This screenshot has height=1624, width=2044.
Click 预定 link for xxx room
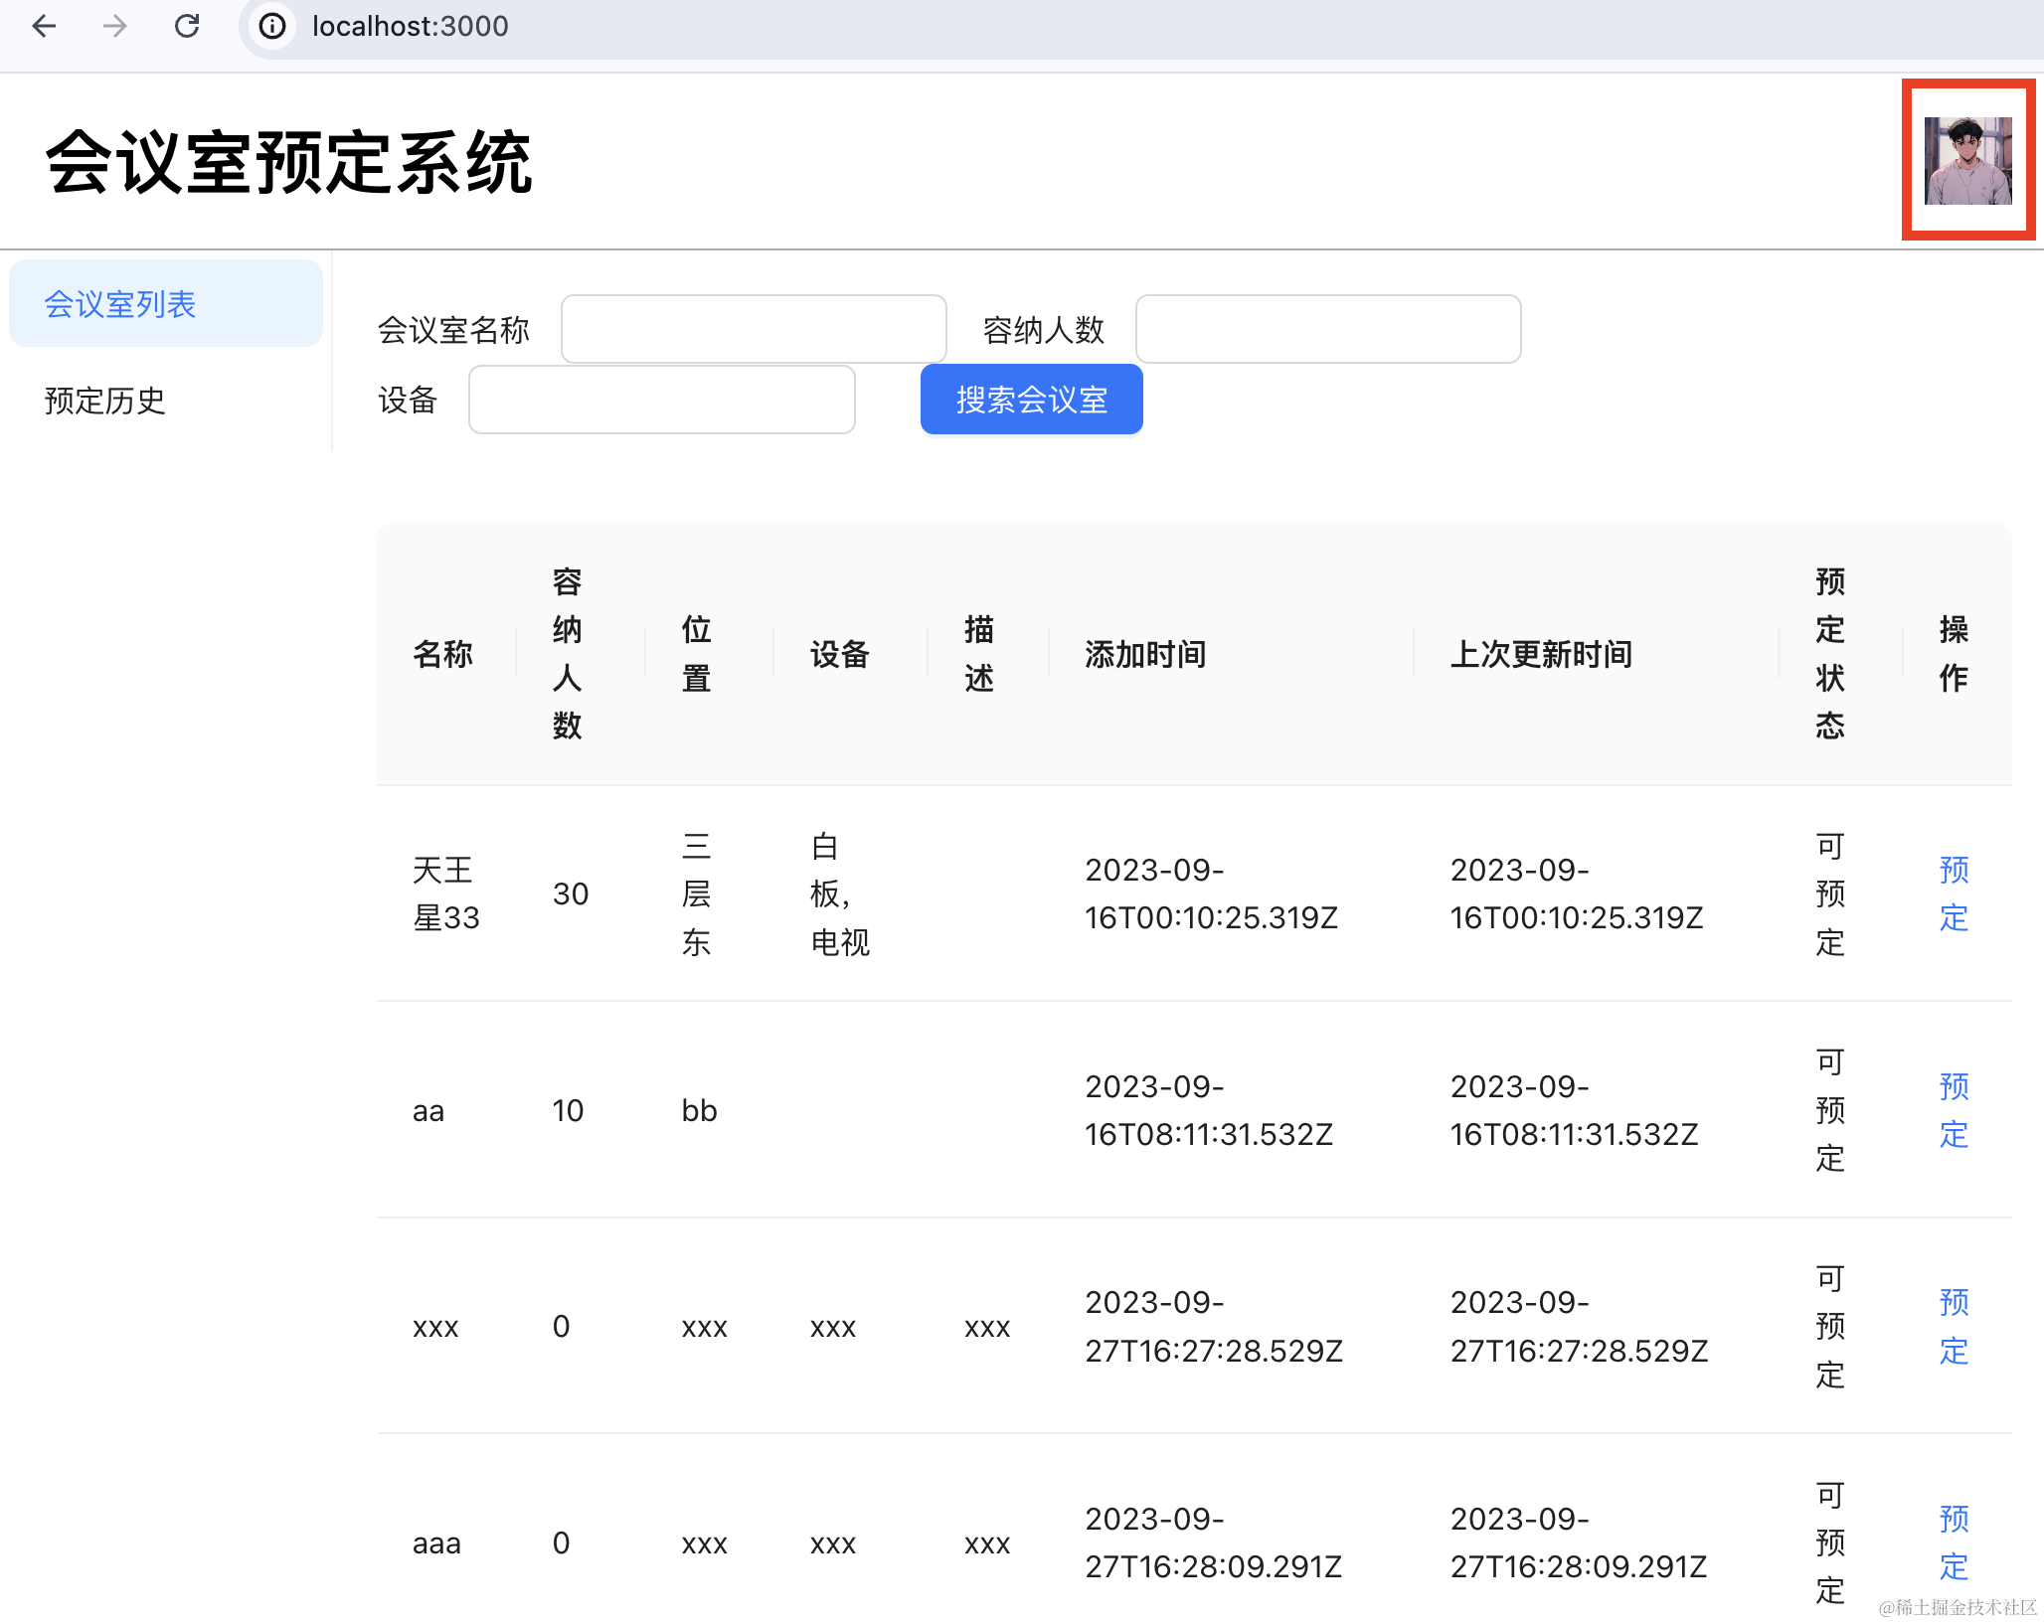[1953, 1326]
